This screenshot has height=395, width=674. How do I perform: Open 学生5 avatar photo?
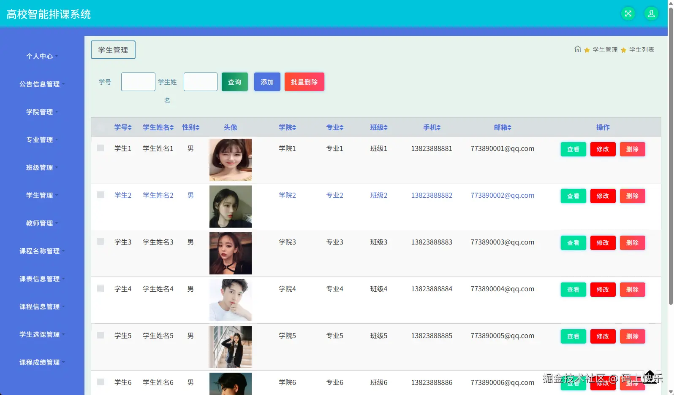[x=231, y=347]
